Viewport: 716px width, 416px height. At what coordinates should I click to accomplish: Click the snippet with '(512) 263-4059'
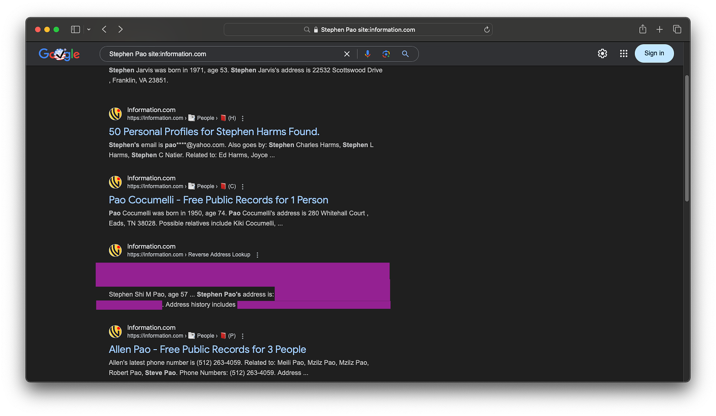239,368
